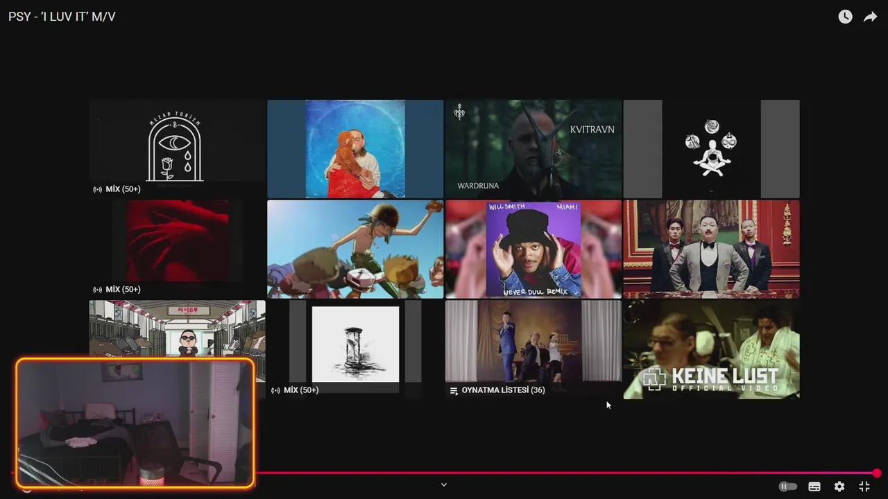Image resolution: width=888 pixels, height=499 pixels.
Task: Open the PSY cartoon stable video
Action: (x=177, y=329)
